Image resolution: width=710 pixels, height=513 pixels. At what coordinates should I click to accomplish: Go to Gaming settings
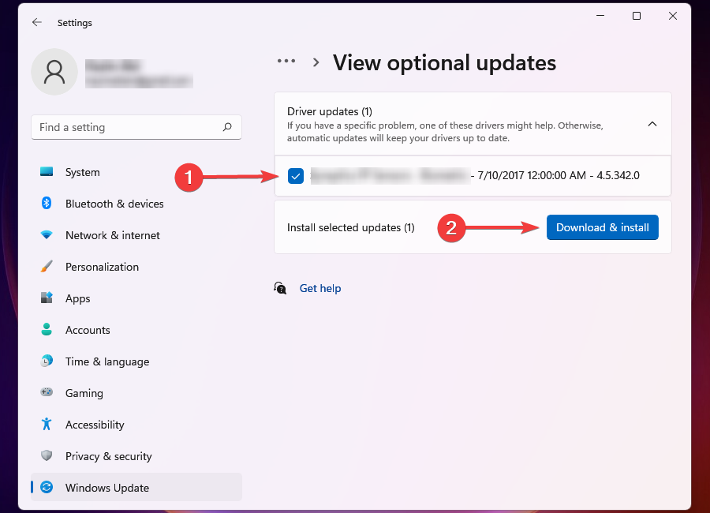(x=136, y=393)
